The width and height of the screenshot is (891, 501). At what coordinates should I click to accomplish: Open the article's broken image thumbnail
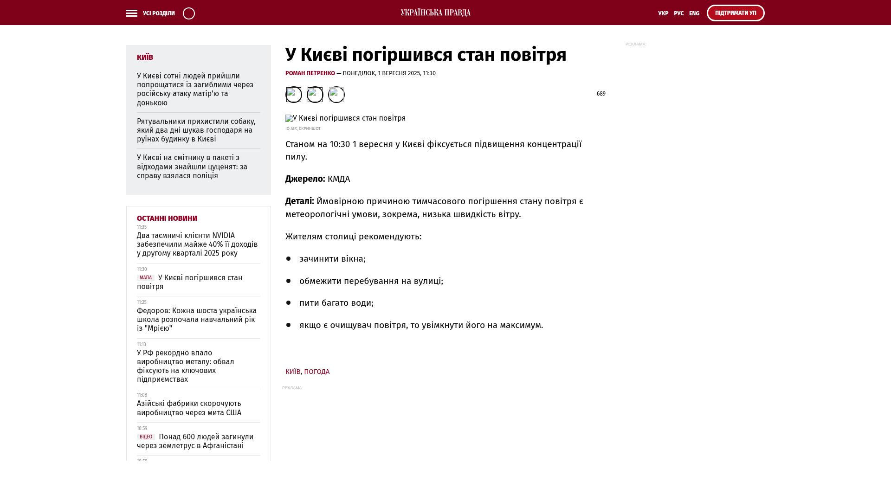coord(289,118)
